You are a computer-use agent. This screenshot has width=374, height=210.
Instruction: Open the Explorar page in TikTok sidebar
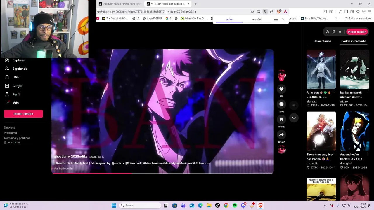tap(15, 60)
